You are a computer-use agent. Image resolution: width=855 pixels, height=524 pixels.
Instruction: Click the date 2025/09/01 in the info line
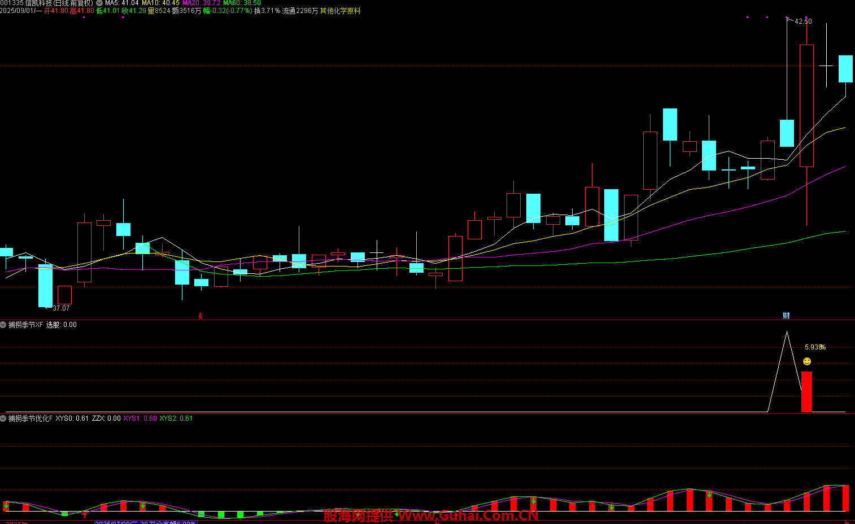point(18,11)
